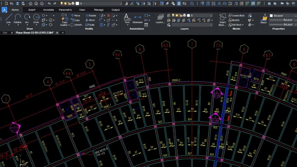297x167 pixels.
Task: Switch to the Start document tab
Action: [5, 33]
